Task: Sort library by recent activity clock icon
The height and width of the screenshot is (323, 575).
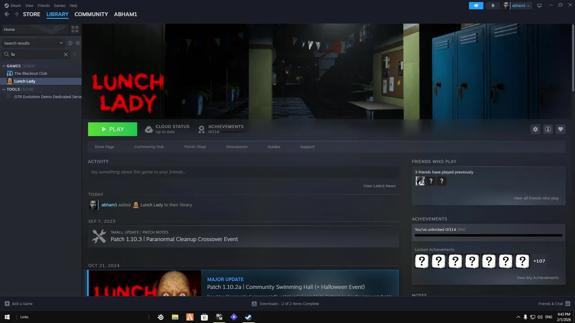Action: (x=70, y=43)
